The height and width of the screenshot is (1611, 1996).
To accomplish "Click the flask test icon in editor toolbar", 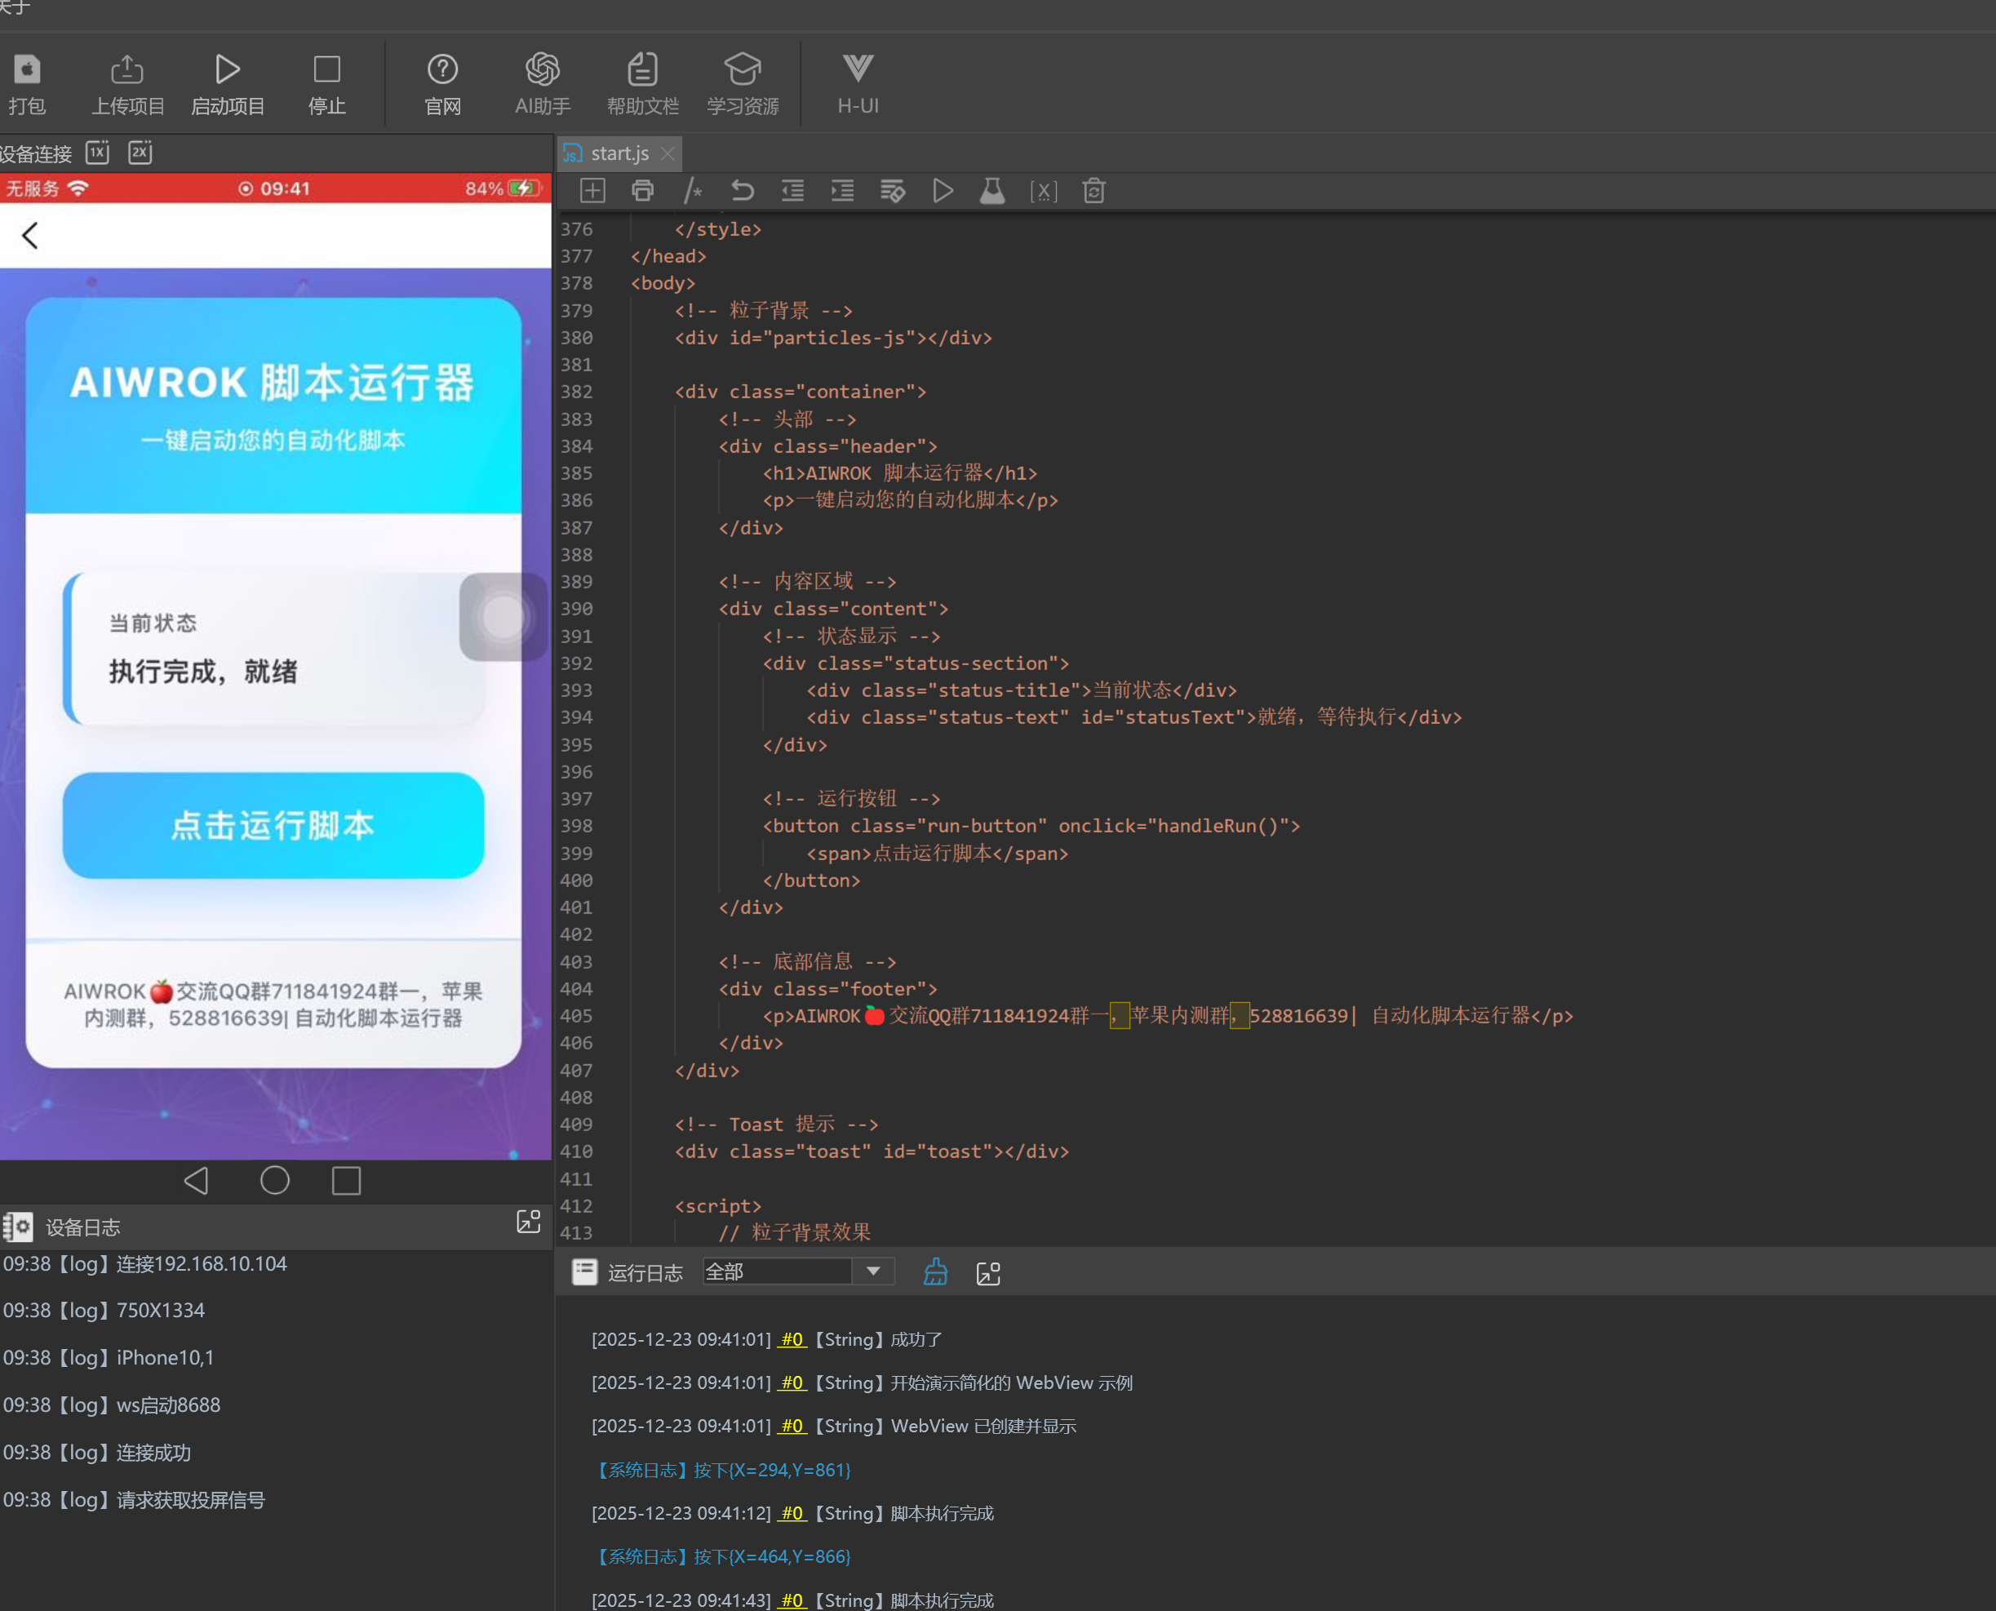I will click(992, 191).
